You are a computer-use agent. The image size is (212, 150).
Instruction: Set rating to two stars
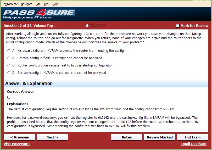pyautogui.click(x=91, y=25)
